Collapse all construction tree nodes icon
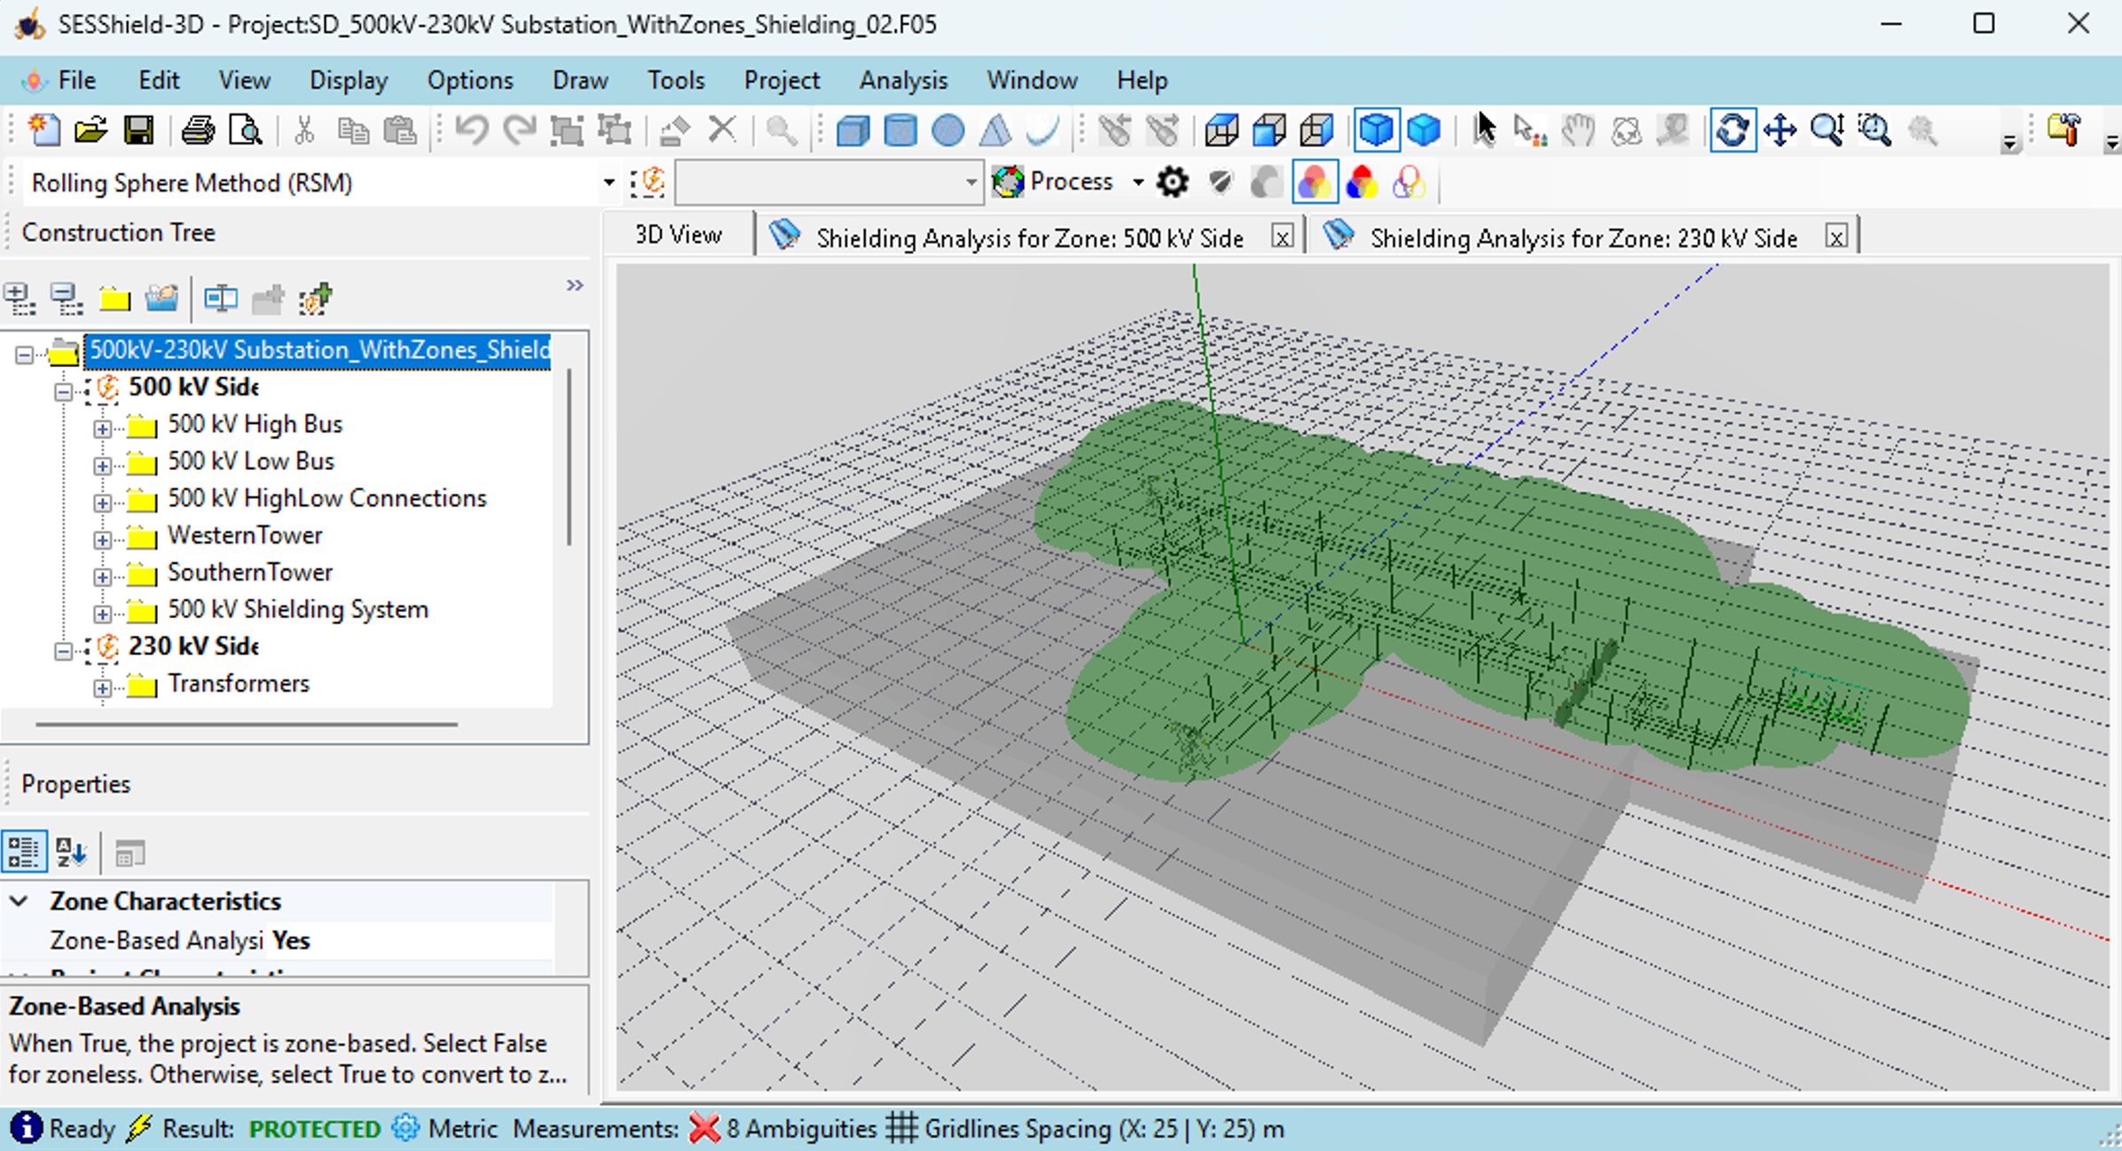Screen dimensions: 2122x1151 (67, 299)
